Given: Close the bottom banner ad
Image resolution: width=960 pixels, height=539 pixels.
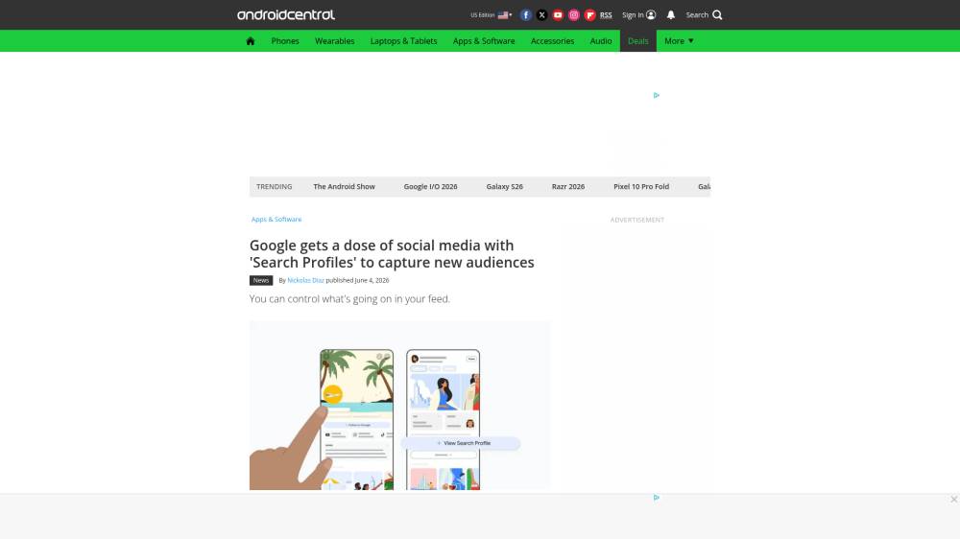Looking at the screenshot, I should pos(954,500).
